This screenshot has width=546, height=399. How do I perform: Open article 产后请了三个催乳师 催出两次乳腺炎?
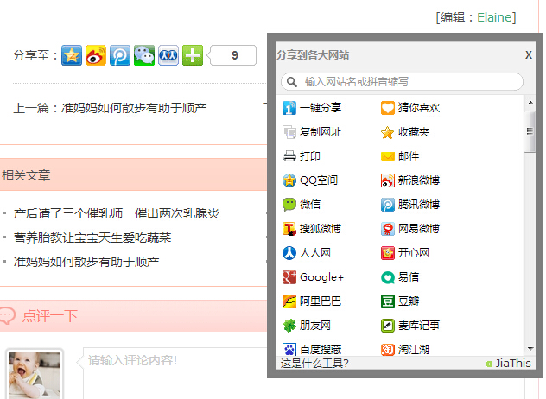[117, 213]
